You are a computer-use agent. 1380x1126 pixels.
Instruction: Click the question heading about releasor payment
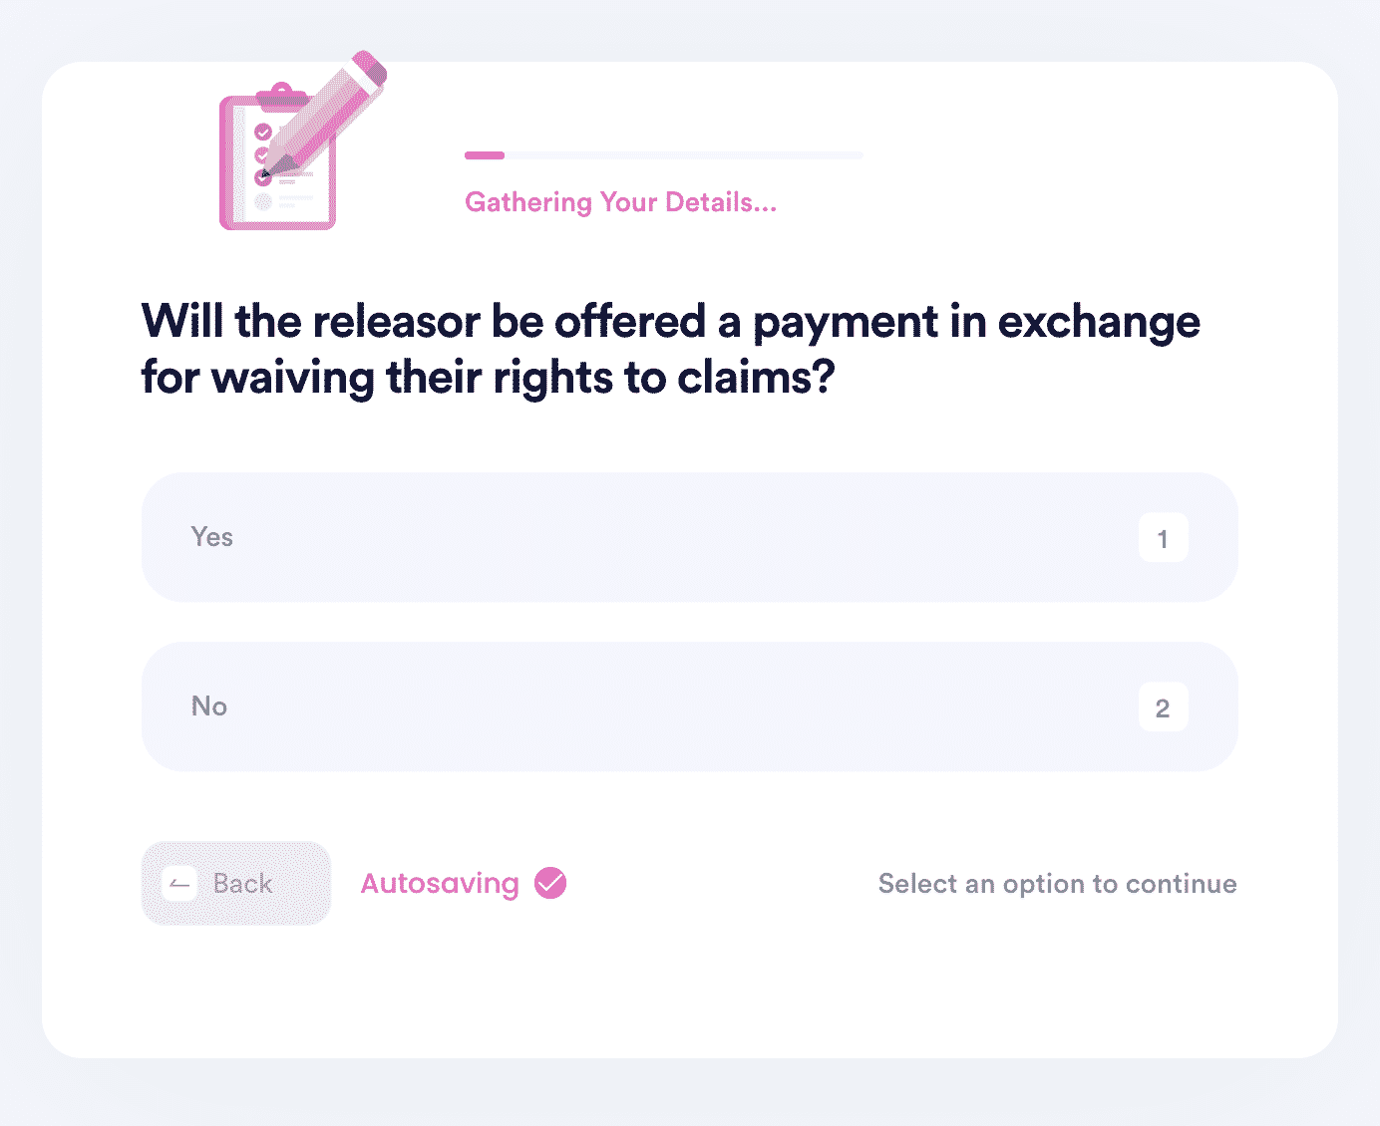tap(670, 350)
